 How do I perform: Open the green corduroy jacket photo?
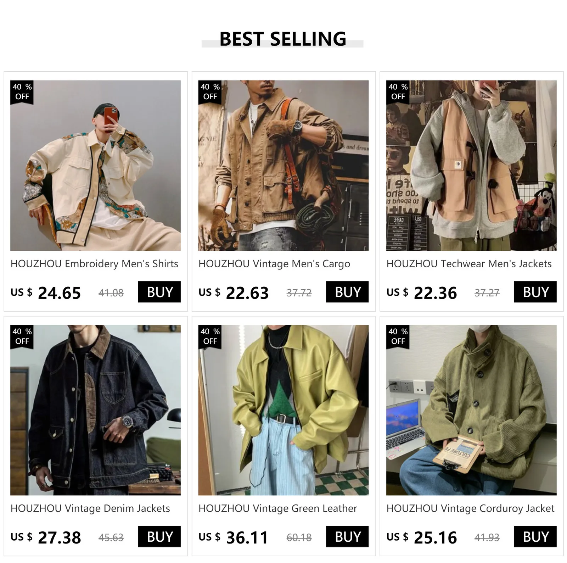(x=471, y=410)
